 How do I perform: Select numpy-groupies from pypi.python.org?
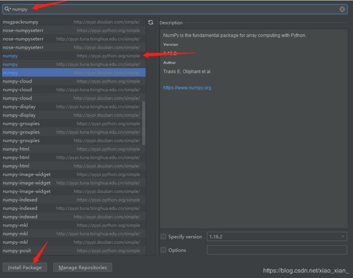(74, 124)
